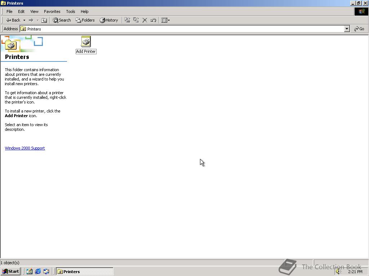Viewport: 369px width, 276px height.
Task: Open the File menu
Action: (x=9, y=11)
